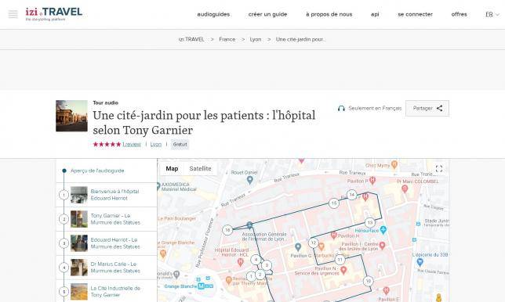Click the Partager share button
This screenshot has width=505, height=302.
pos(427,108)
